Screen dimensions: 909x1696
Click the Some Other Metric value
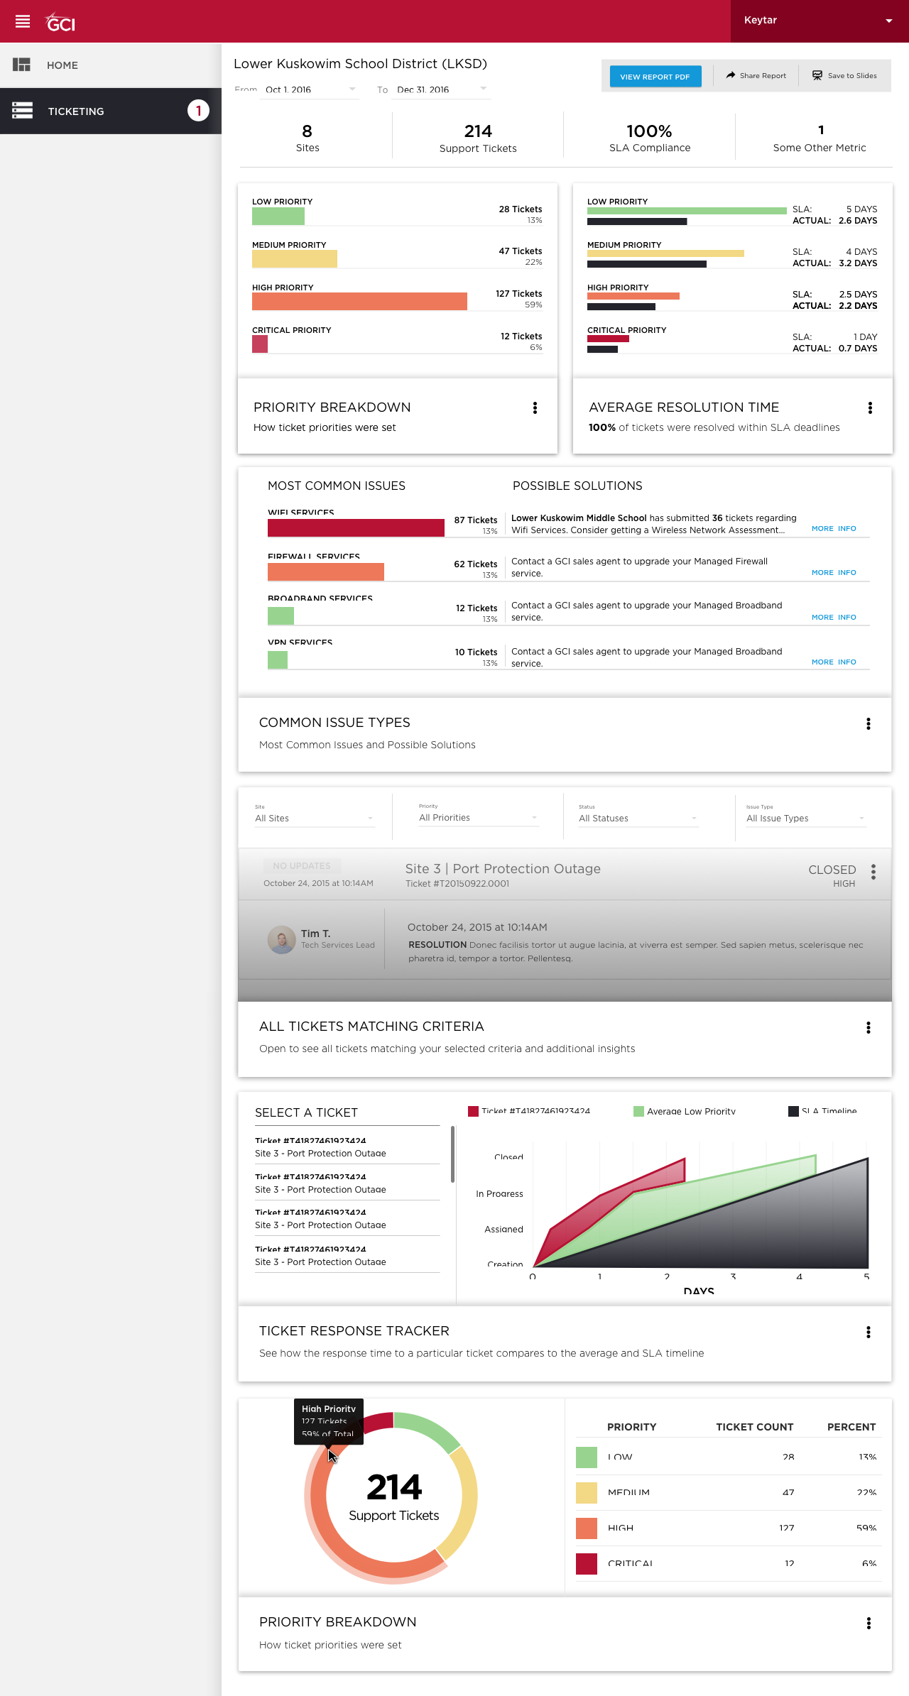click(821, 130)
